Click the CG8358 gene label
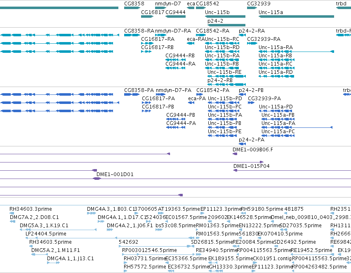The width and height of the screenshot is (351, 273). pyautogui.click(x=134, y=4)
